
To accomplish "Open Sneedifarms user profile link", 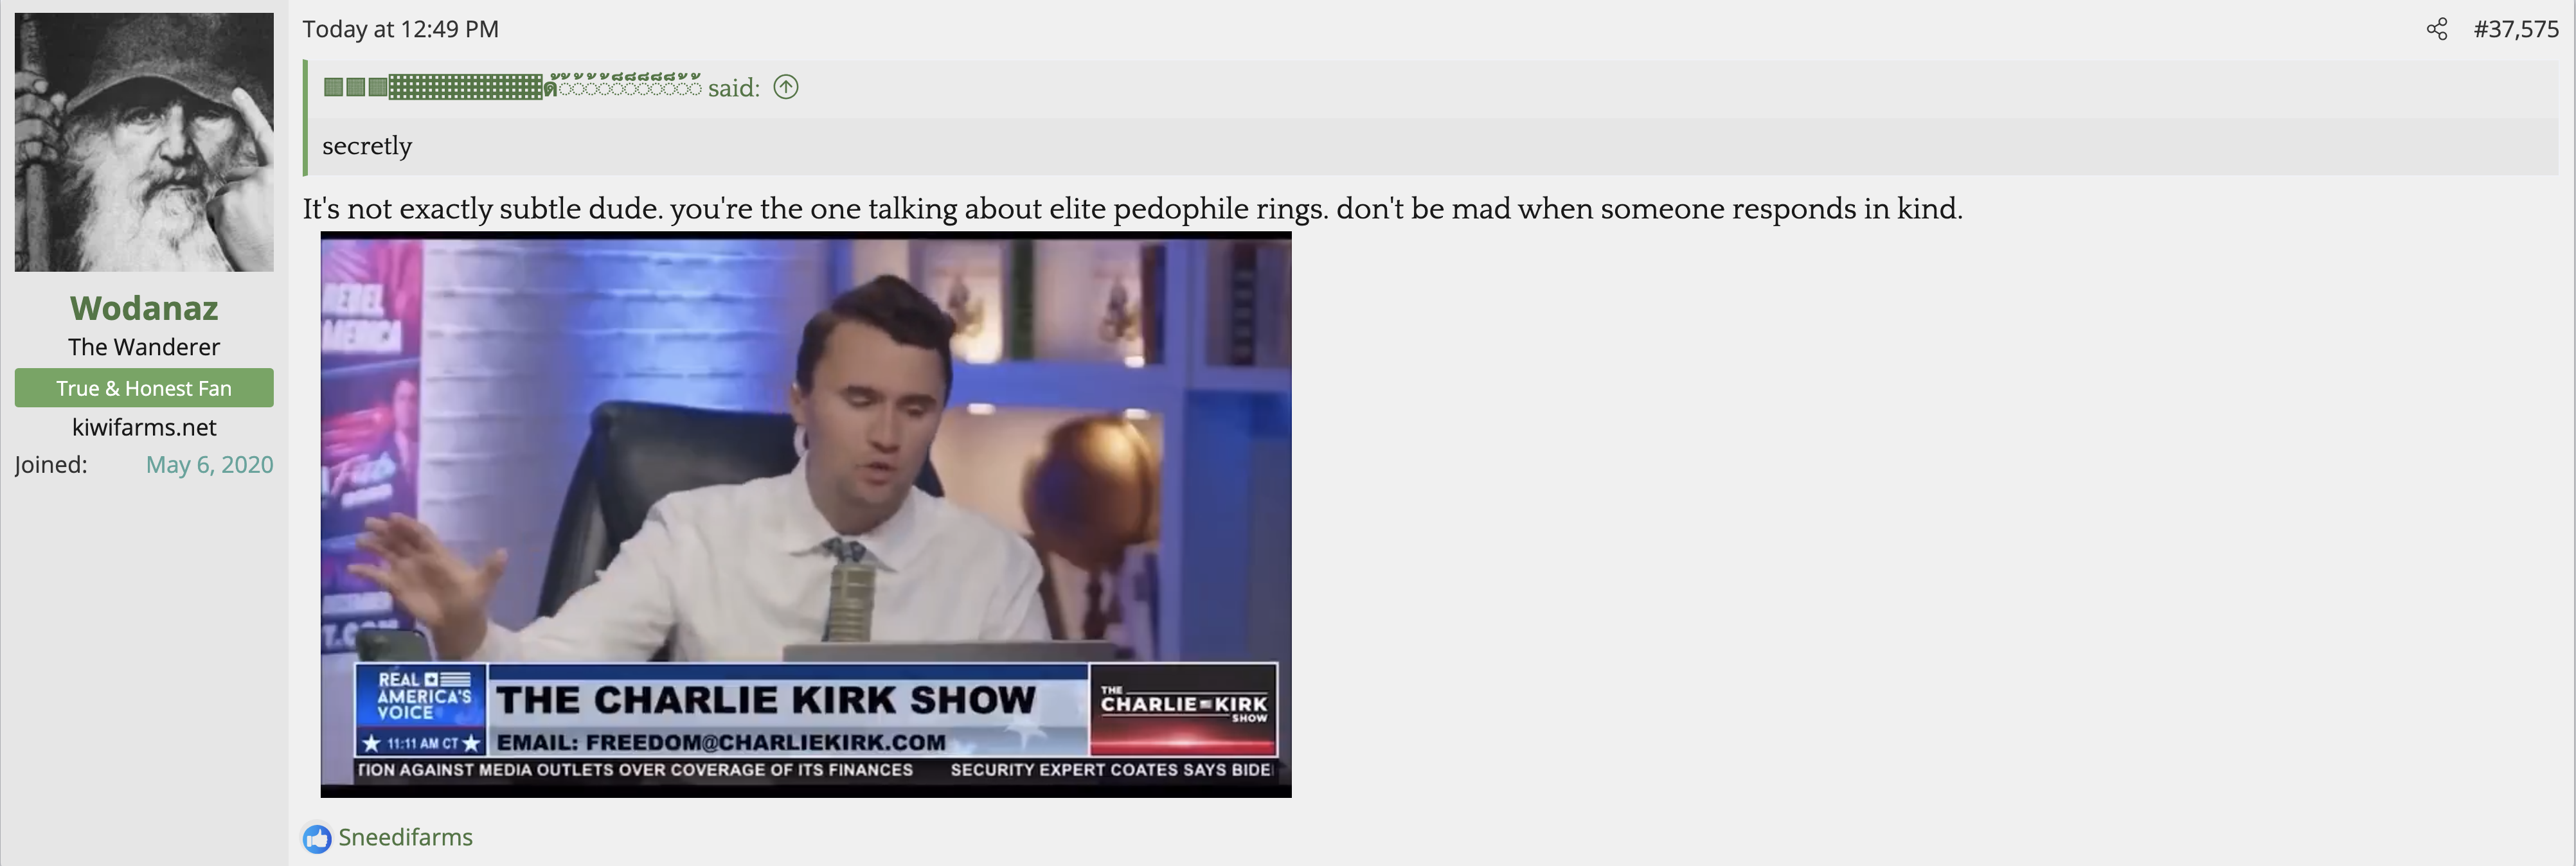I will tap(405, 837).
